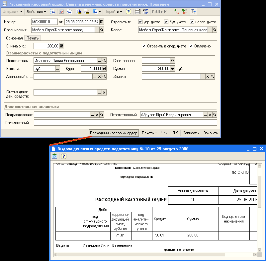Open the Действия menu
Viewport: 266px width, 261px height.
coord(36,12)
